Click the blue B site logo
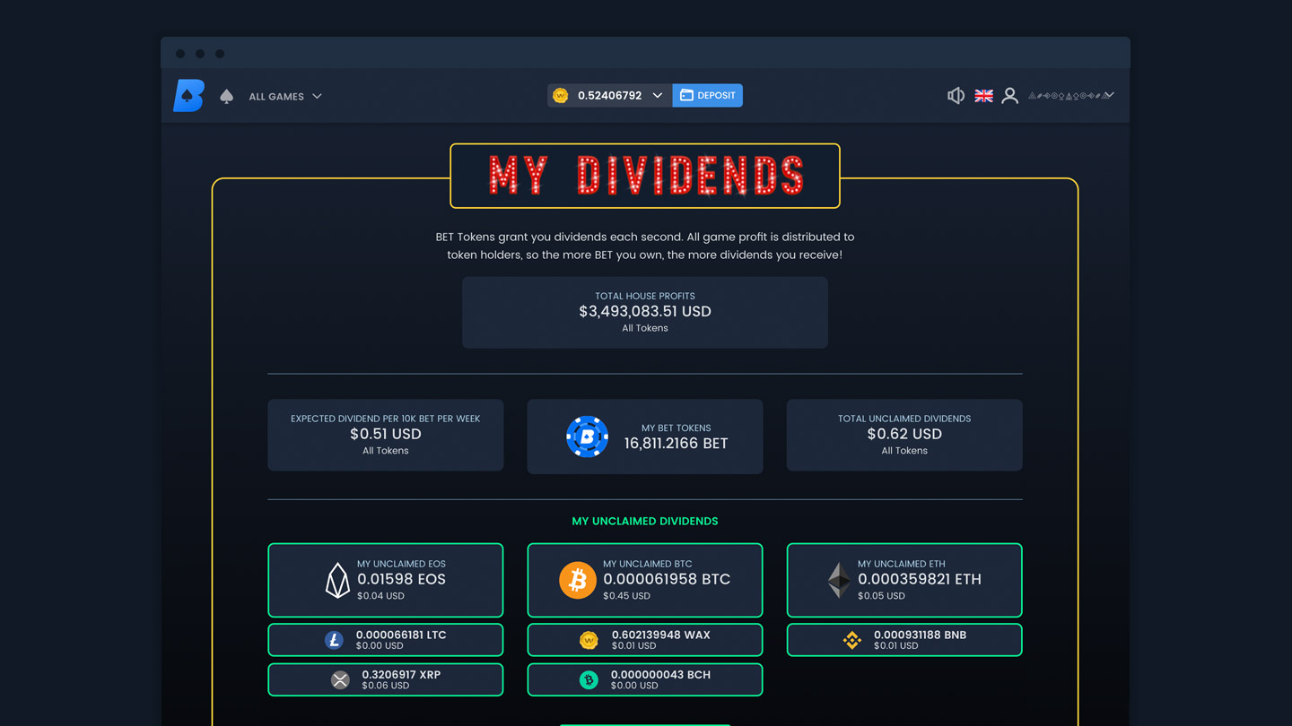1292x726 pixels. [188, 96]
